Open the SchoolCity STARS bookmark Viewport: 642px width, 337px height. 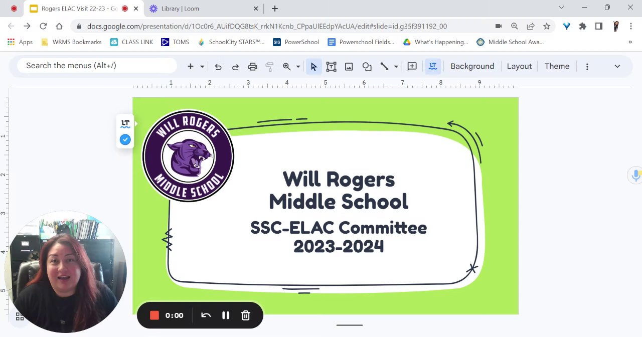(x=231, y=42)
